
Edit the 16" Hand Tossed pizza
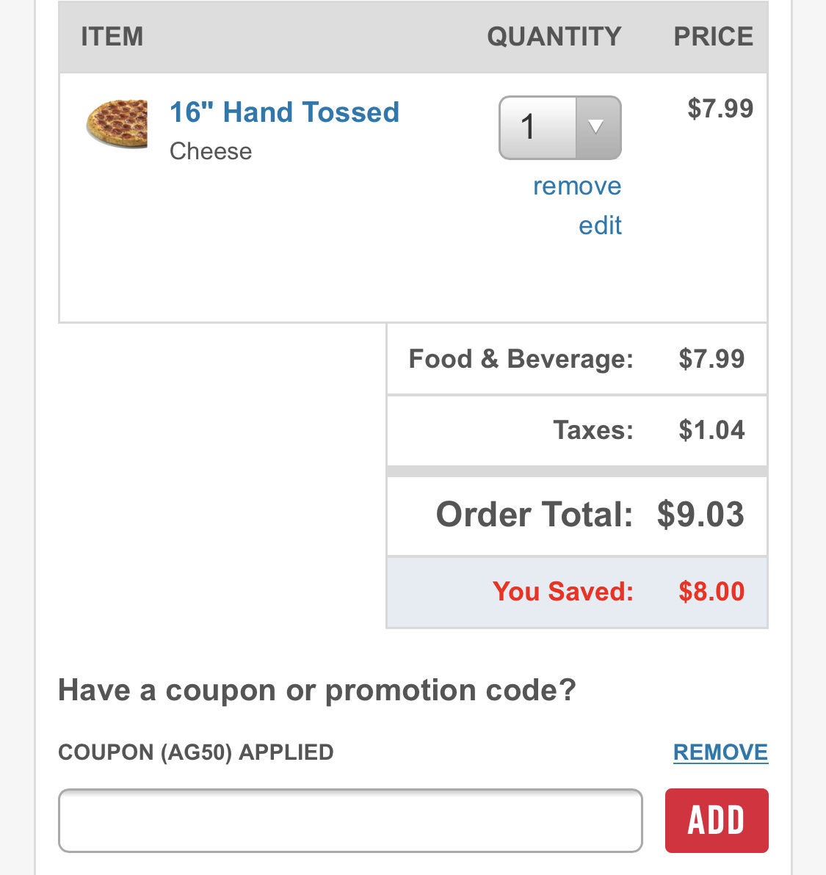pyautogui.click(x=600, y=225)
